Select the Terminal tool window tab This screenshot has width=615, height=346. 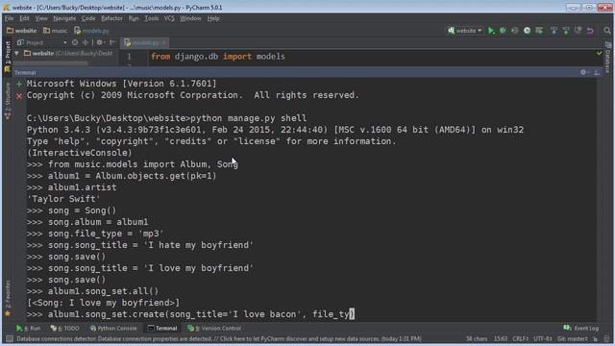point(162,329)
